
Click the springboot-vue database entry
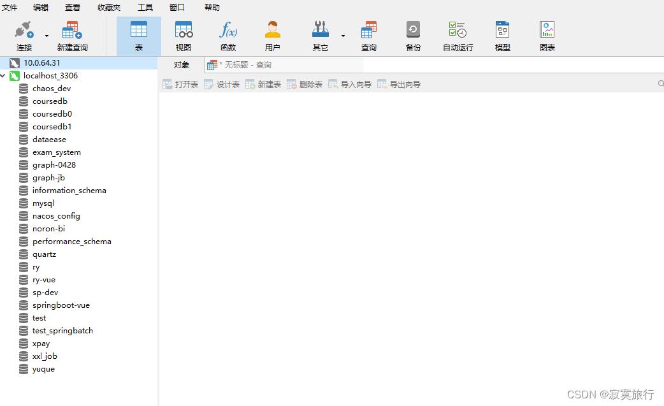(61, 305)
